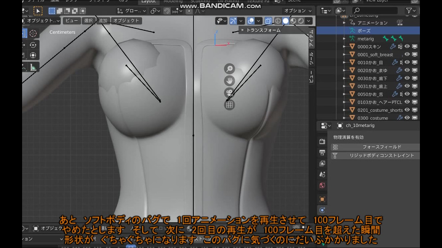Click the zoom magnifier gizmo in viewport
442x248 pixels.
coord(229,69)
